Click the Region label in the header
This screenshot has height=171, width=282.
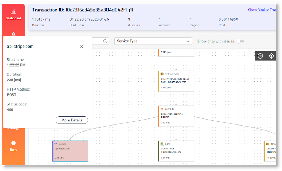195,25
